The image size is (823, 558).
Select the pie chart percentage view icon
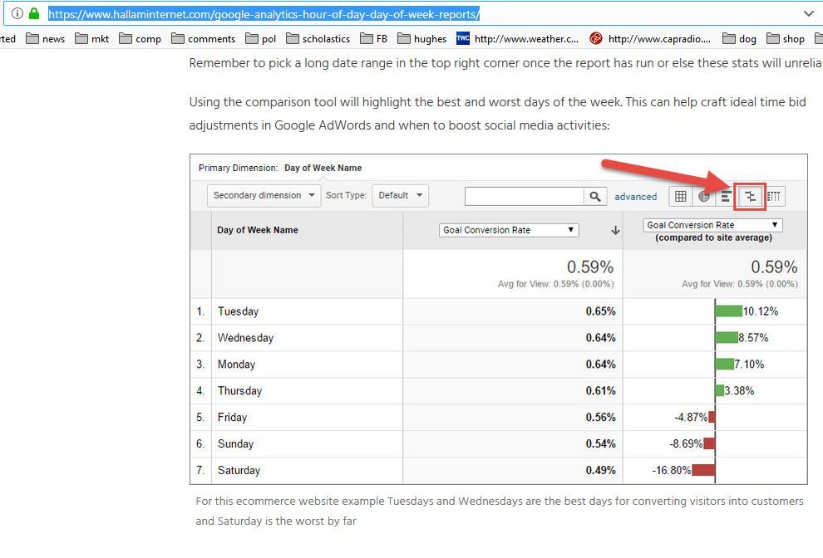pyautogui.click(x=703, y=196)
